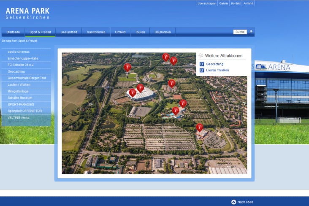Open the Galerie link
Image resolution: width=309 pixels, height=206 pixels.
tap(224, 3)
